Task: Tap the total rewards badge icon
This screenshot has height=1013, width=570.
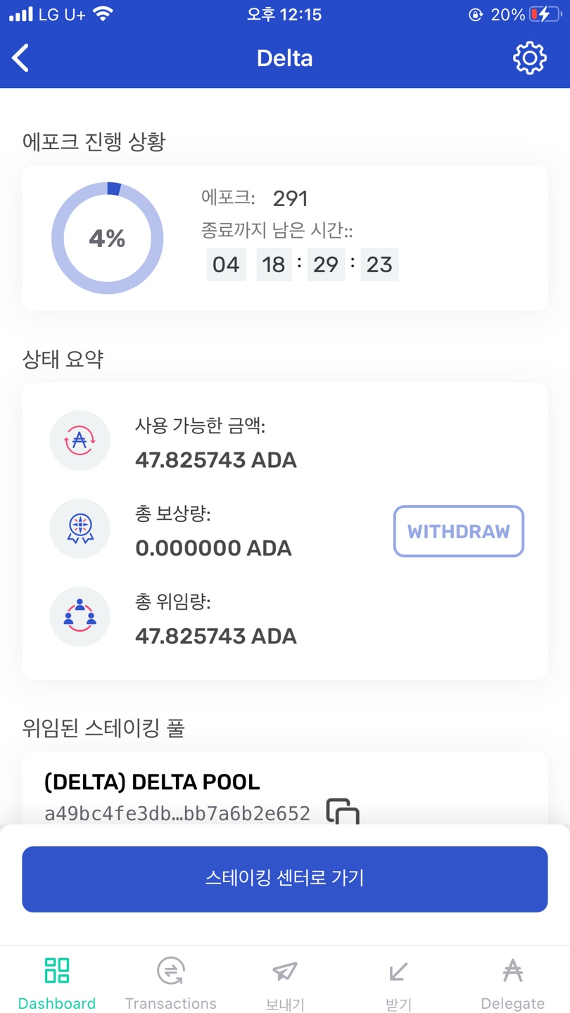Action: tap(80, 529)
